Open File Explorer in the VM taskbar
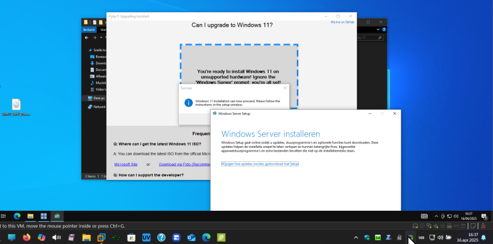 point(30,216)
